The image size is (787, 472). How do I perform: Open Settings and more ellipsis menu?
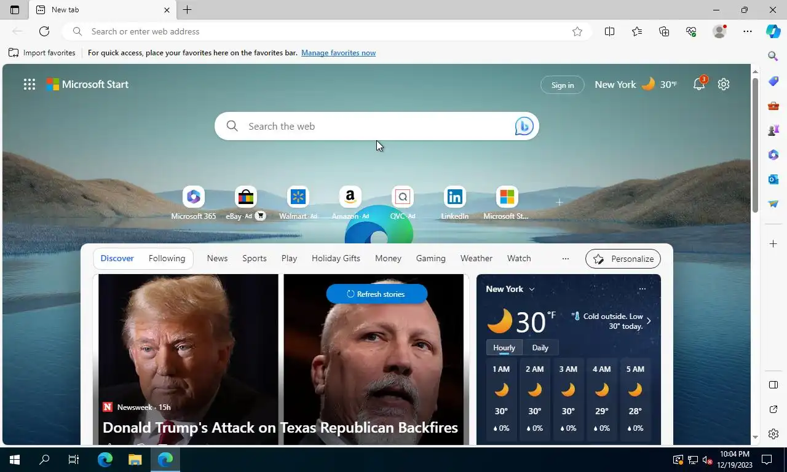[747, 31]
